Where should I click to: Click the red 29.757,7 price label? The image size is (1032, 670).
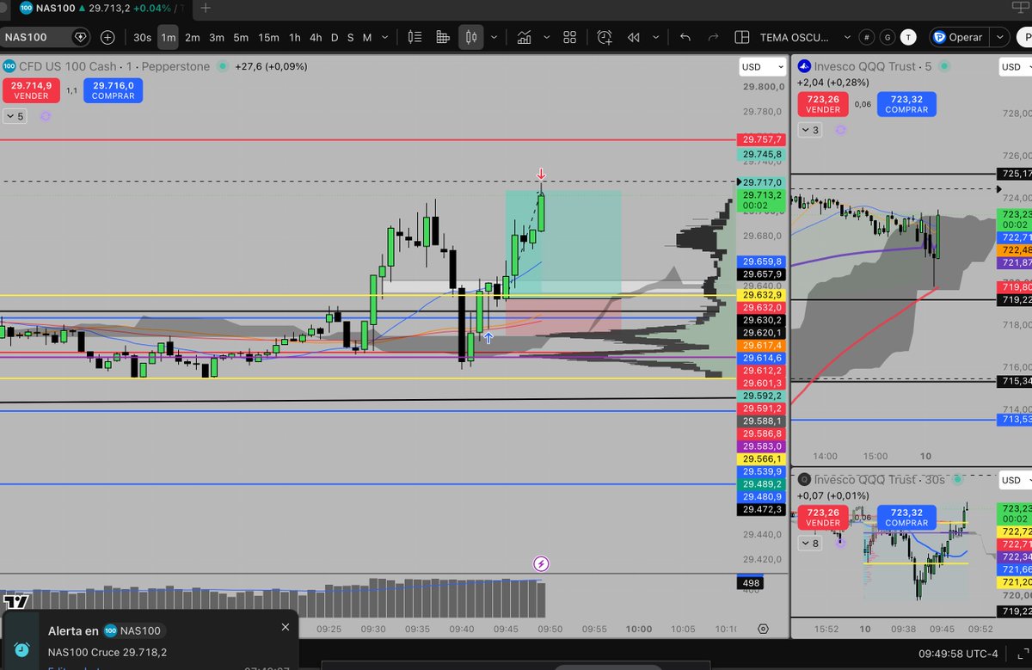[x=762, y=139]
